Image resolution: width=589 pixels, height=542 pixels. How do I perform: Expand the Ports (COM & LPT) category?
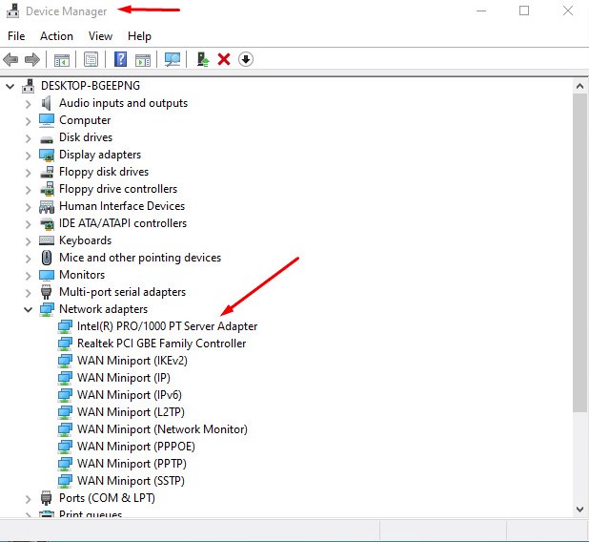[x=29, y=499]
